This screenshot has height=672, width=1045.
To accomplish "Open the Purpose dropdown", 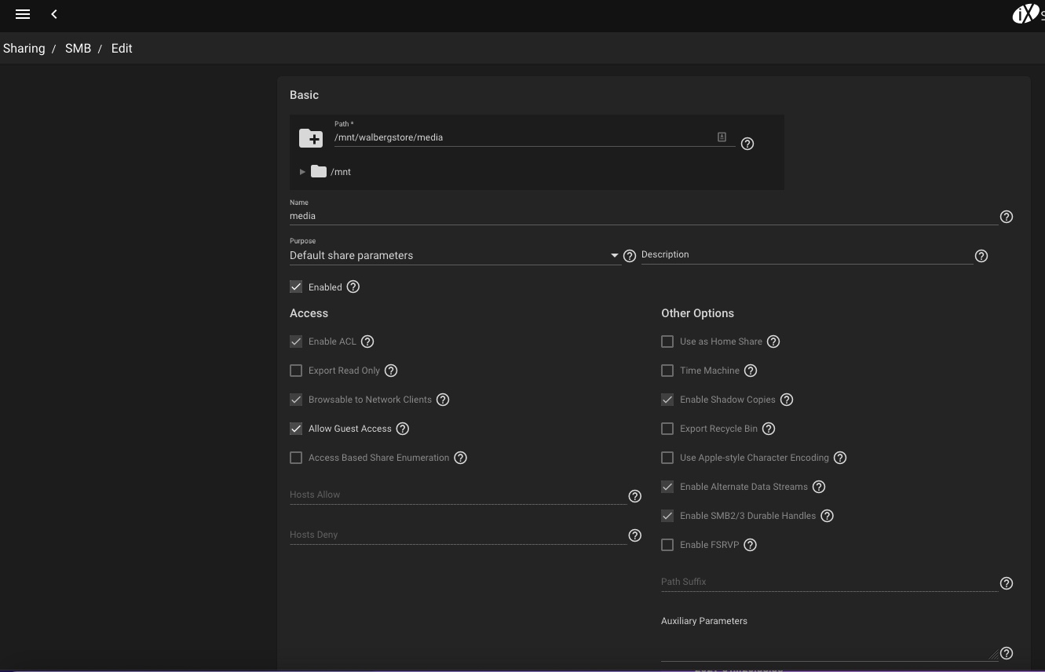I will click(x=455, y=255).
